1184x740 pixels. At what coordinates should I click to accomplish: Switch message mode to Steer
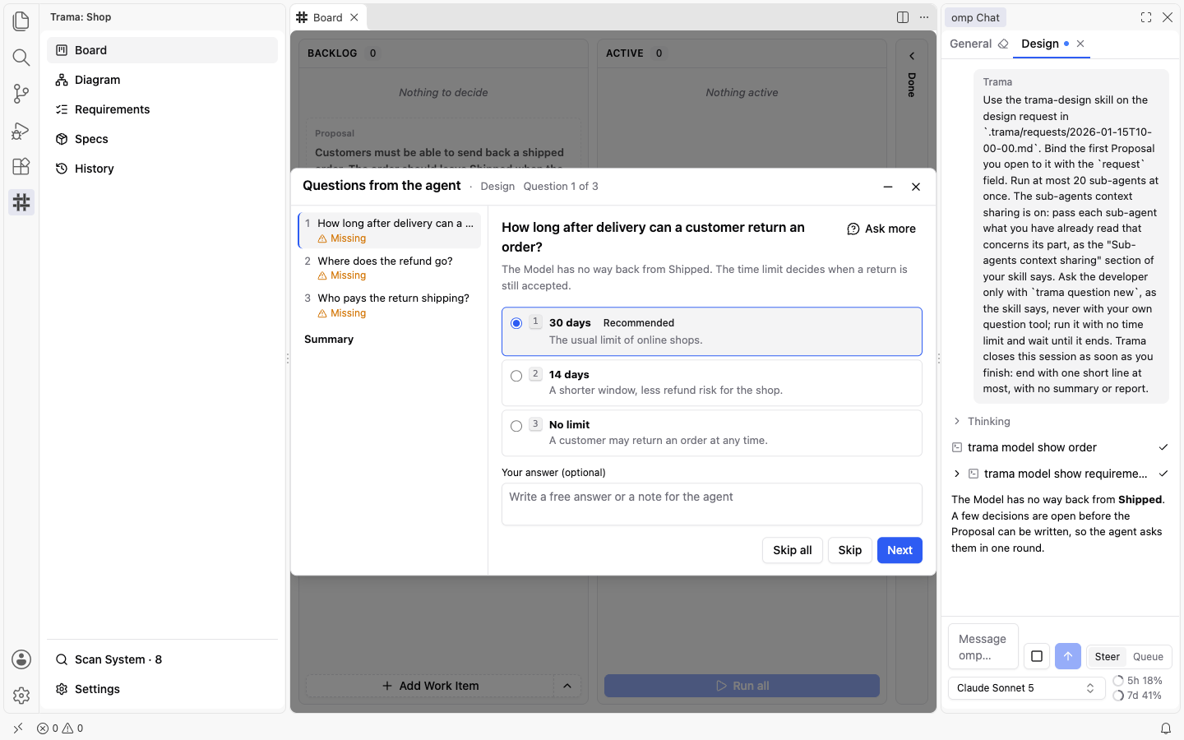click(1107, 657)
